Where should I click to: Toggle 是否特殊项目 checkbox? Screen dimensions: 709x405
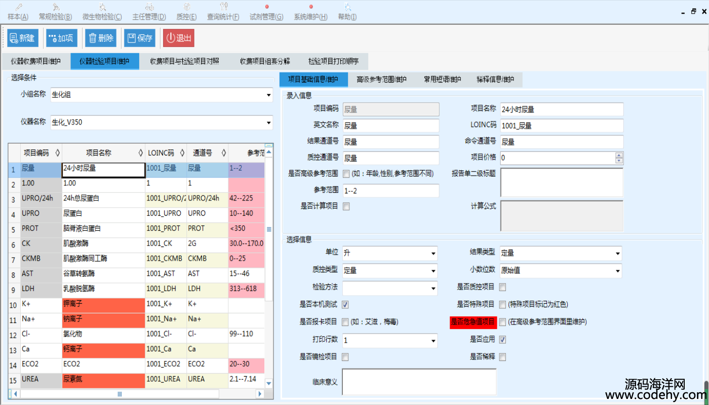point(502,304)
